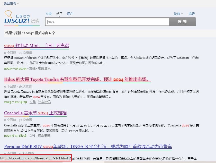Click the Coachella excerpt about 加州帝国马球俱乐部

click(x=102, y=128)
